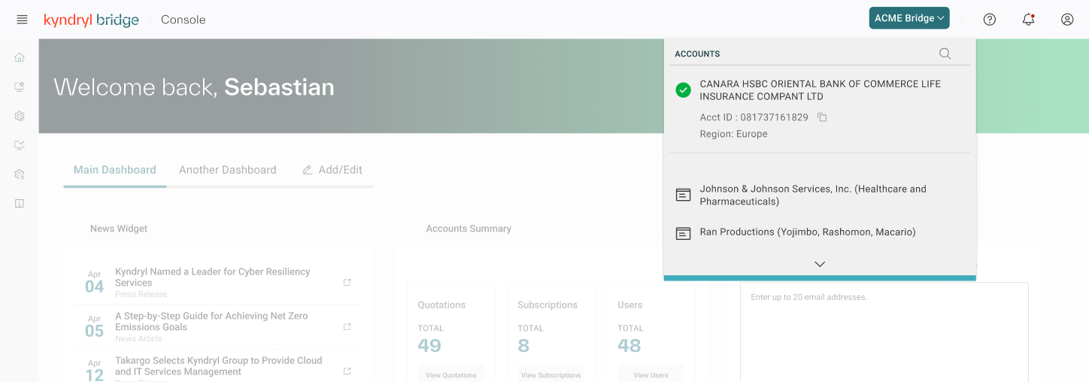Image resolution: width=1089 pixels, height=382 pixels.
Task: Click the help question mark icon
Action: [990, 20]
